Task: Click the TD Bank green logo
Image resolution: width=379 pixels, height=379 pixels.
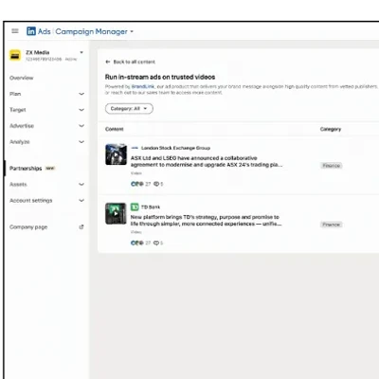Action: click(x=135, y=207)
